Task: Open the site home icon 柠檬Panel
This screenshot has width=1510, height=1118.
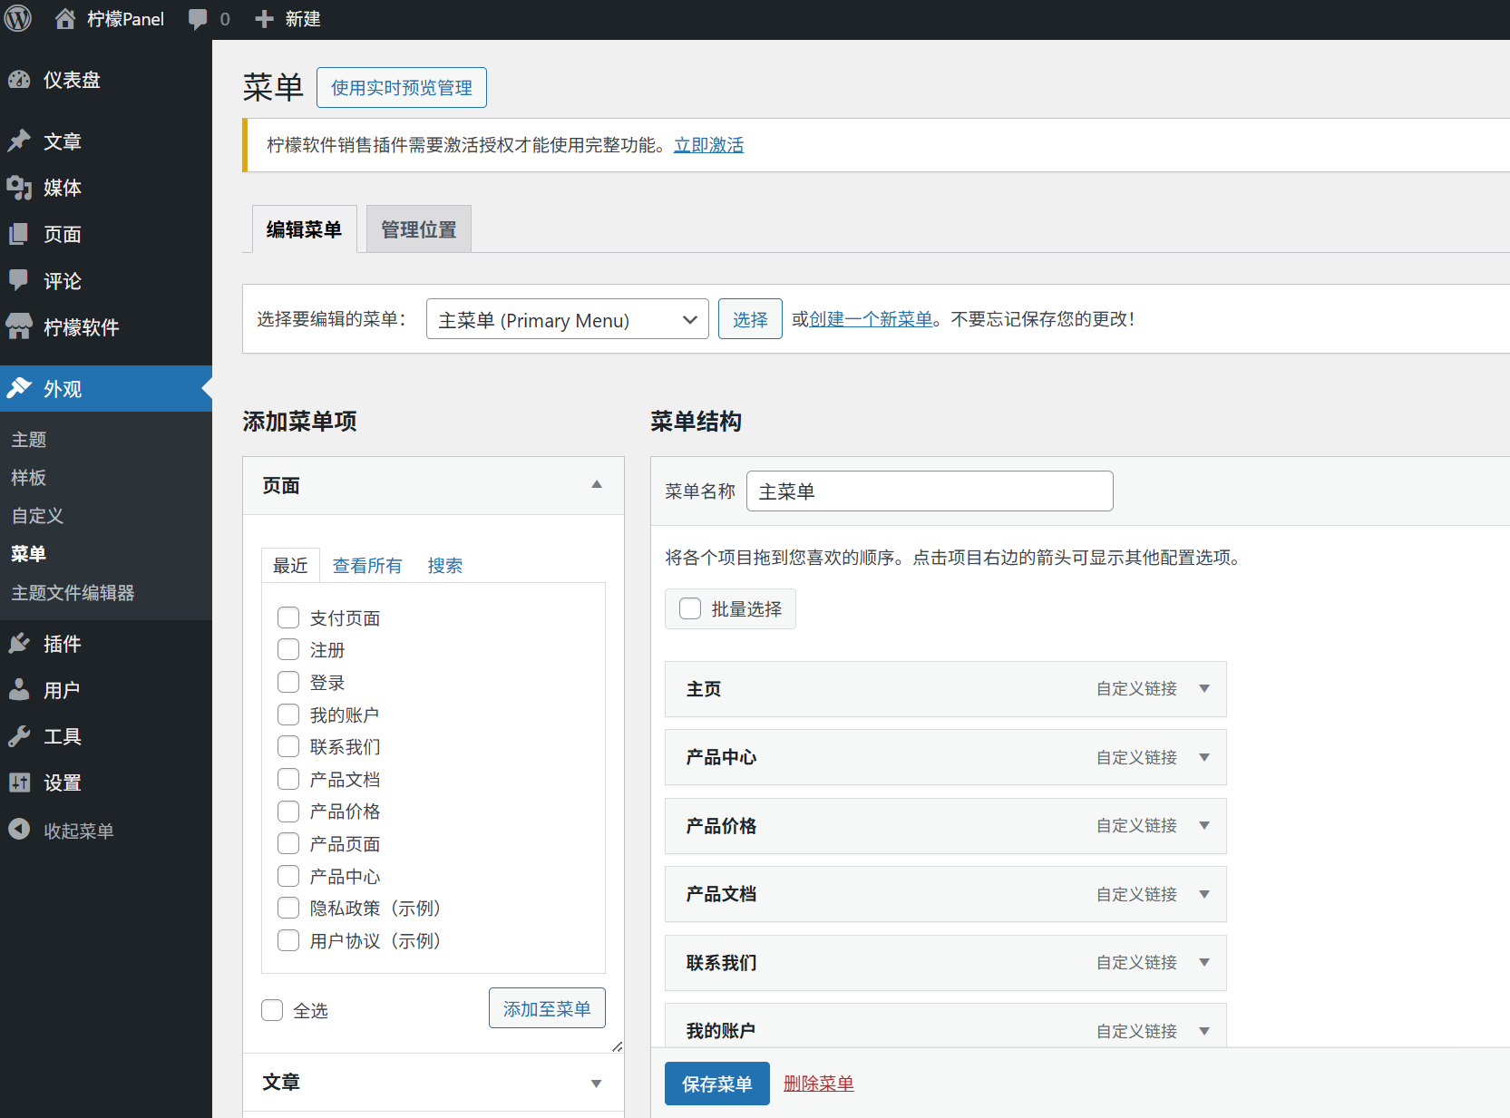Action: (65, 19)
